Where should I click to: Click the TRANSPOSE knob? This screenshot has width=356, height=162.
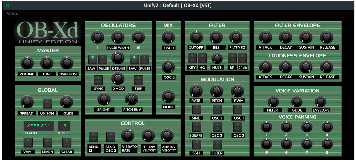point(67,63)
